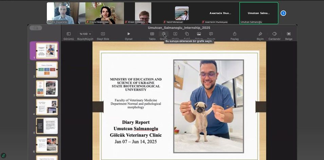Viewport: 324px width, 160px height.
Task: Select the veterinarian with pug photo
Action: point(209,106)
